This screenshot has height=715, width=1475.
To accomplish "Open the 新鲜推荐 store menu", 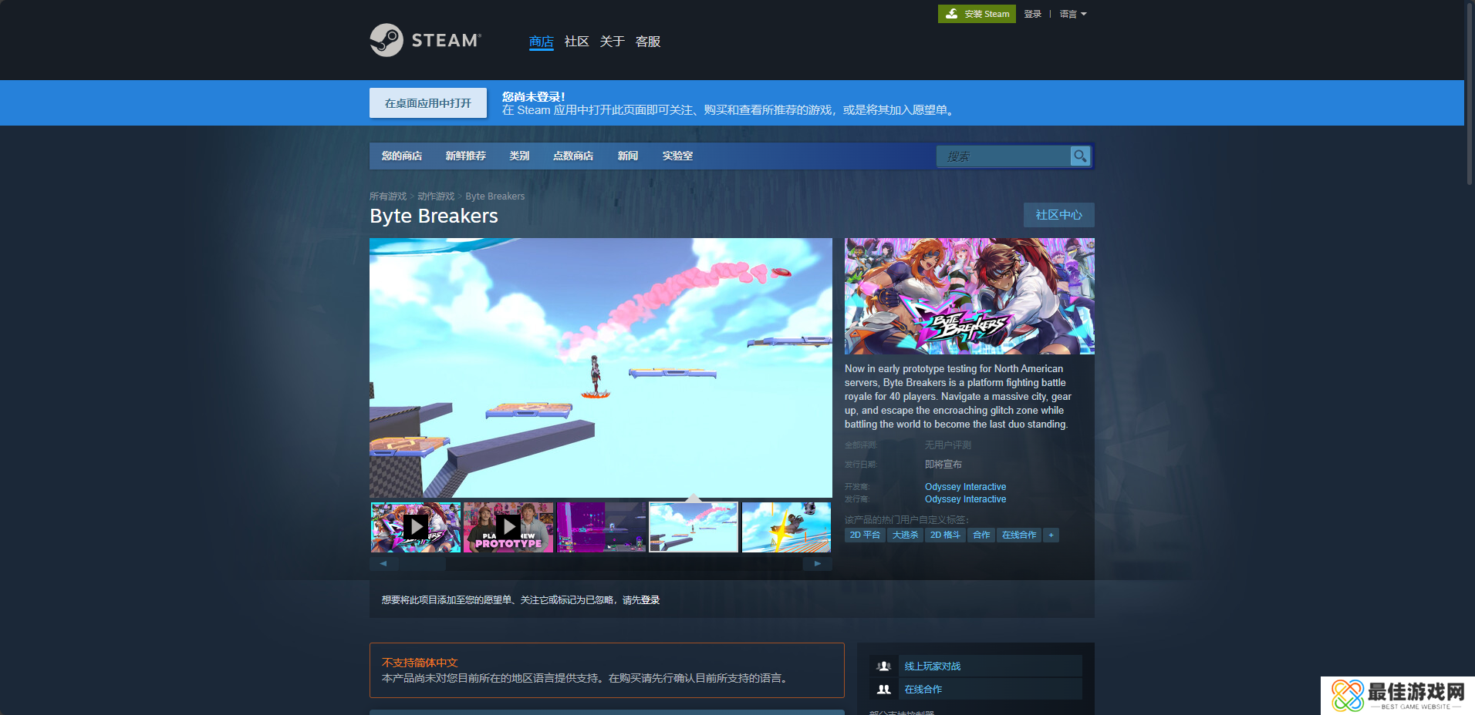I will tap(465, 156).
